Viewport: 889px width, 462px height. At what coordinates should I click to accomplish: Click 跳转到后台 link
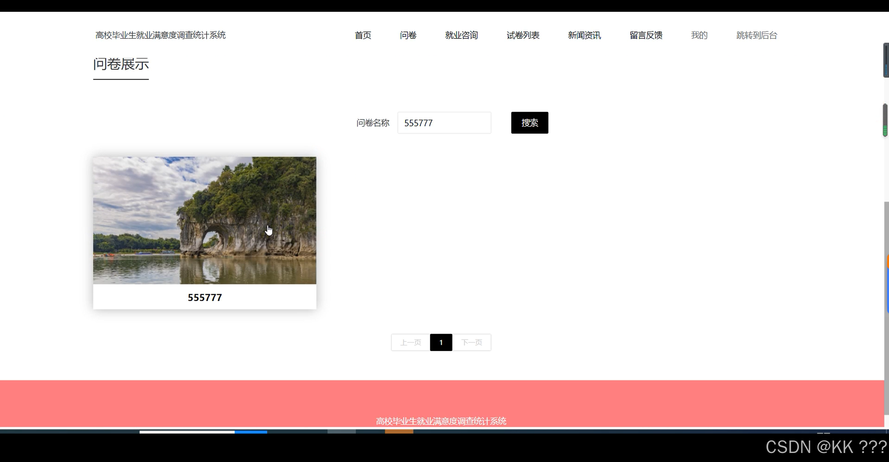(x=757, y=35)
